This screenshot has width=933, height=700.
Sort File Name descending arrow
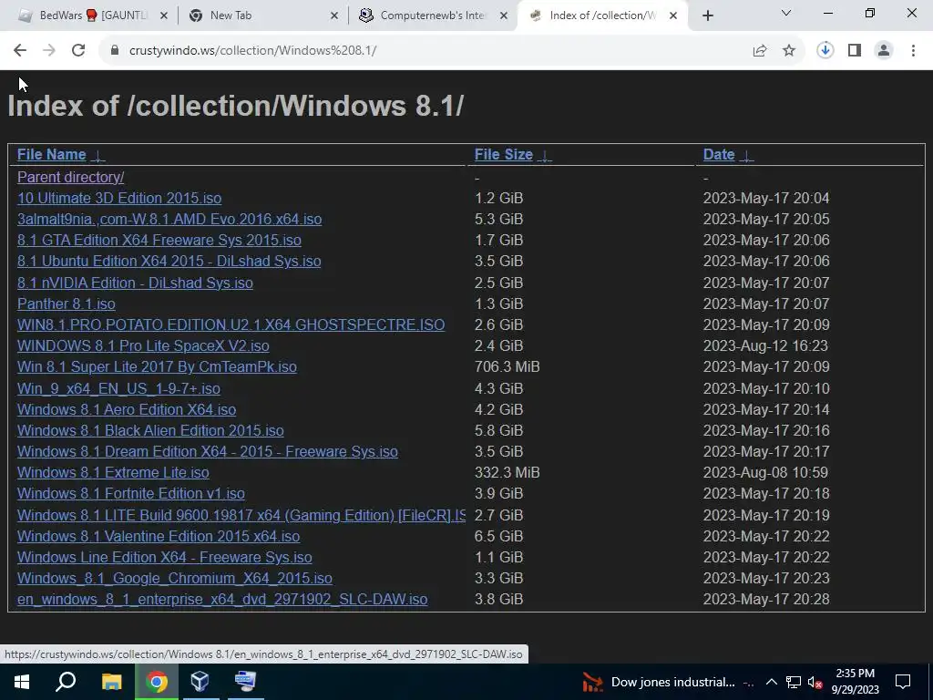click(98, 156)
